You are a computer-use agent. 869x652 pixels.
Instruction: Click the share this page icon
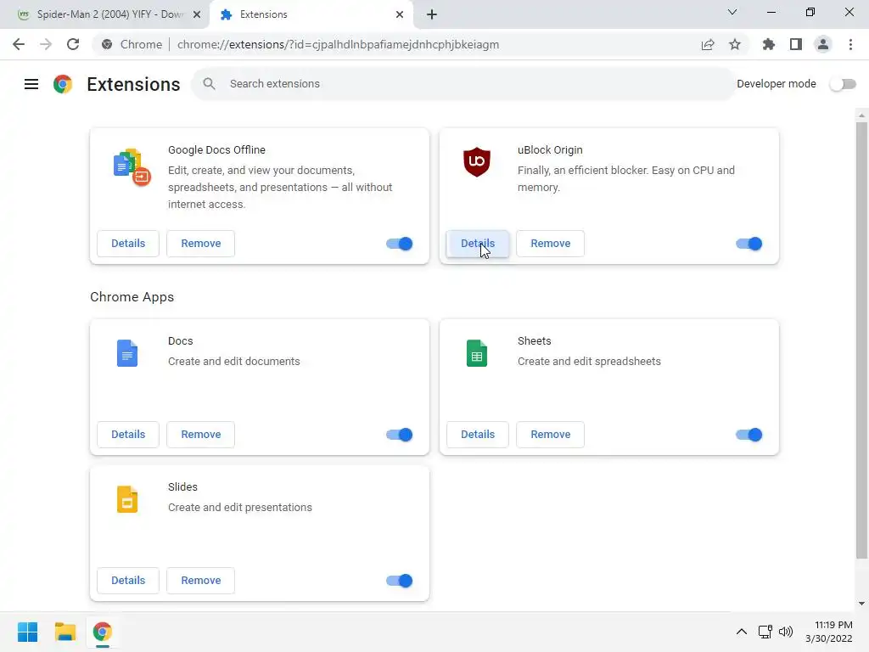tap(708, 44)
